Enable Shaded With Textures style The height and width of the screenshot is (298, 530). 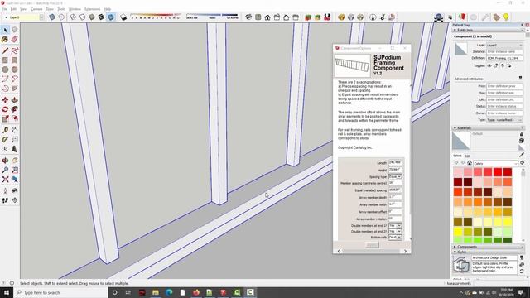101,17
